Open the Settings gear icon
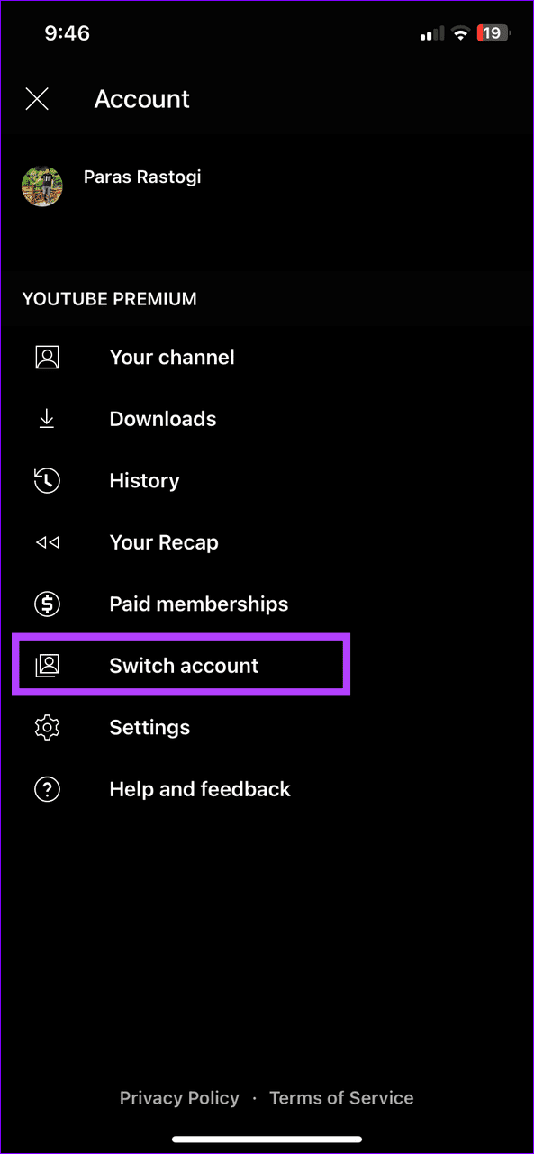Viewport: 534px width, 1154px height. point(47,727)
